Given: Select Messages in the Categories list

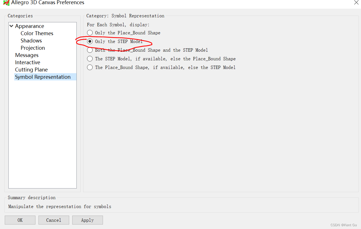Looking at the screenshot, I should pos(27,55).
